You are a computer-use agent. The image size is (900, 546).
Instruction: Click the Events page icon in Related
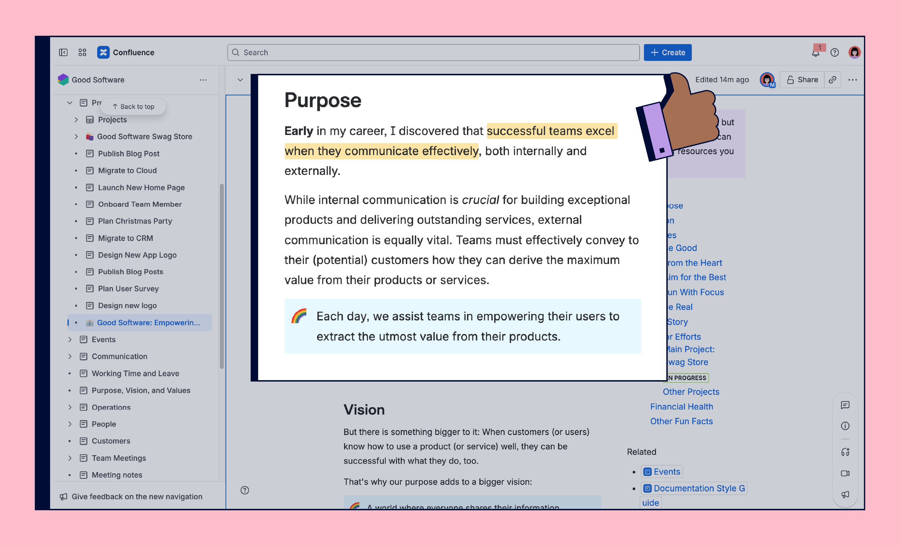(648, 472)
